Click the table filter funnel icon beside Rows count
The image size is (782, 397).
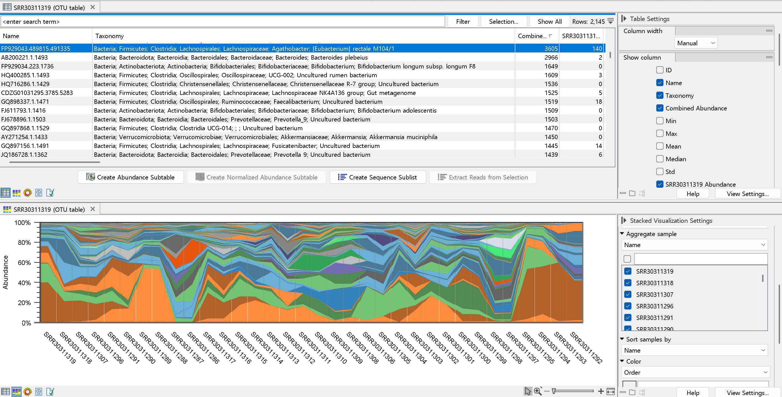(610, 21)
